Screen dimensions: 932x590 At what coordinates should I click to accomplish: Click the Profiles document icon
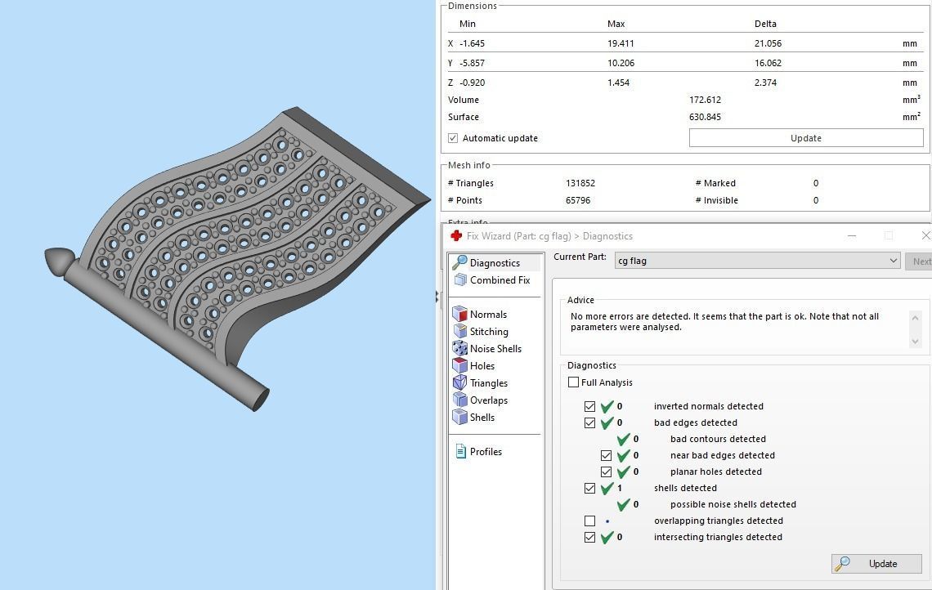coord(460,452)
